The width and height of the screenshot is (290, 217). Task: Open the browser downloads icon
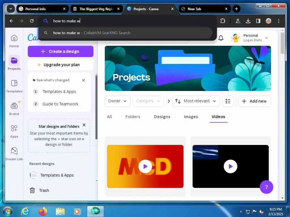(248, 21)
